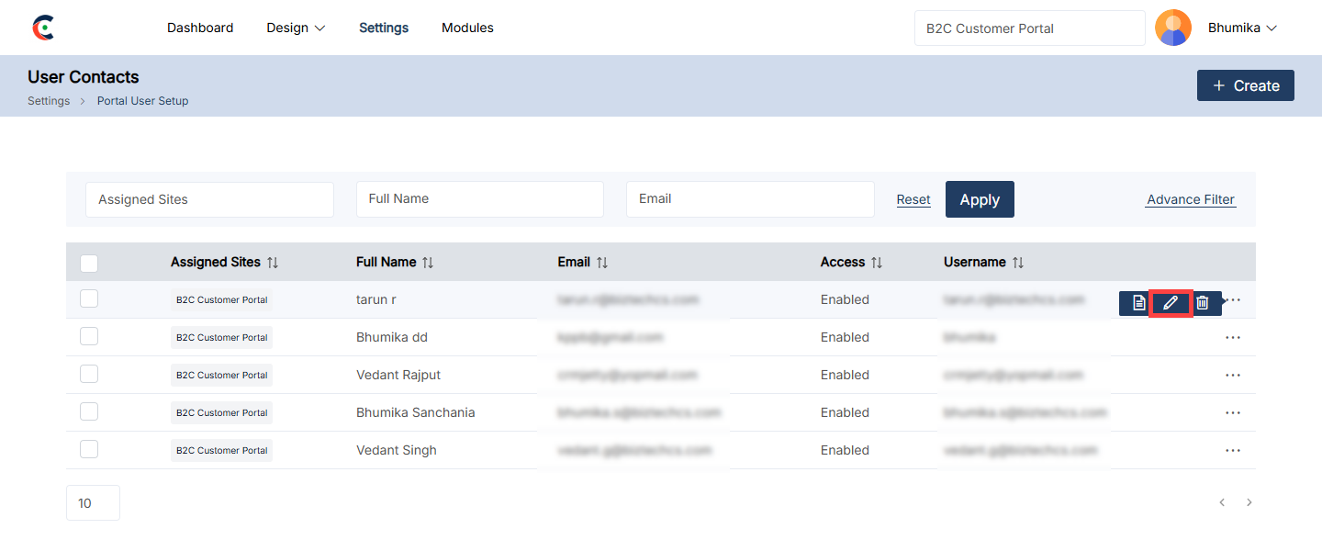Toggle the select-all header checkbox
The width and height of the screenshot is (1322, 540).
pyautogui.click(x=89, y=264)
